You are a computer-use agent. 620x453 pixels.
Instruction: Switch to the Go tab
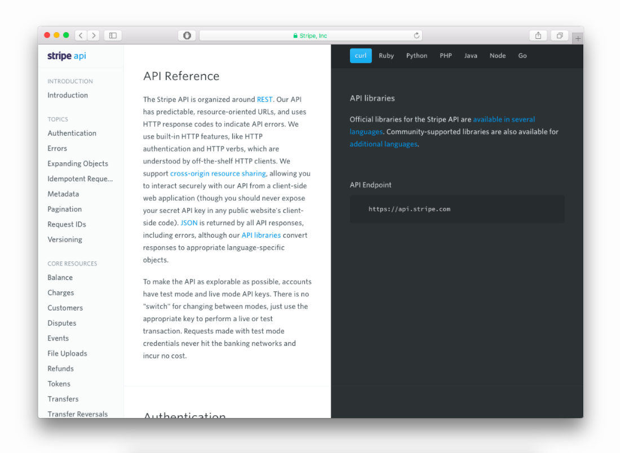coord(522,56)
